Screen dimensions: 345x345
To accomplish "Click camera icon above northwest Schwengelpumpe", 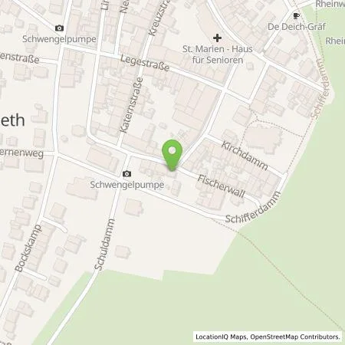I will [x=59, y=28].
